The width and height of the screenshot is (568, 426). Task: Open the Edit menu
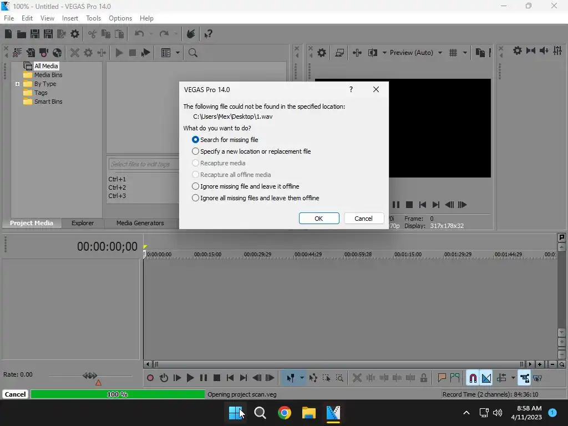[x=27, y=18]
